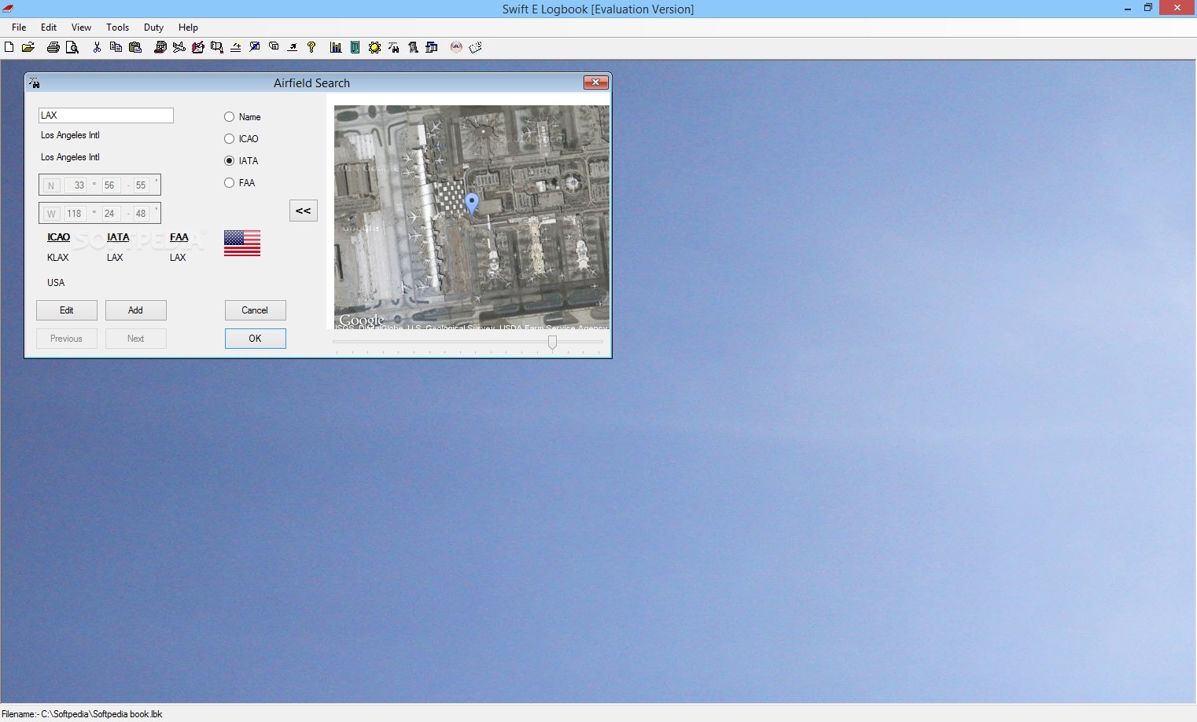Screen dimensions: 1197x722
Task: Open the Edit menu
Action: (x=49, y=27)
